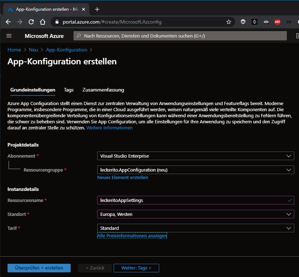The image size is (299, 277).
Task: Reload the Azure portal page
Action: click(31, 22)
